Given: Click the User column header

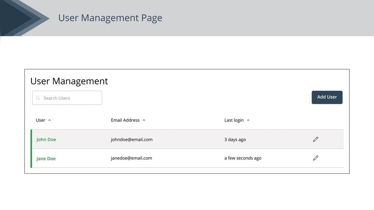Looking at the screenshot, I should 40,120.
